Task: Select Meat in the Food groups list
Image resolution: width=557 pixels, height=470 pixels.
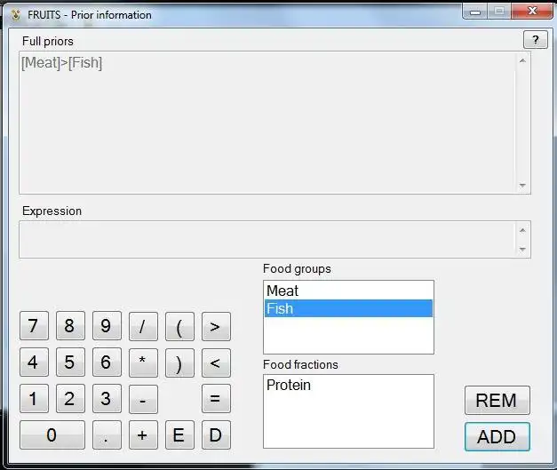Action: (x=348, y=291)
